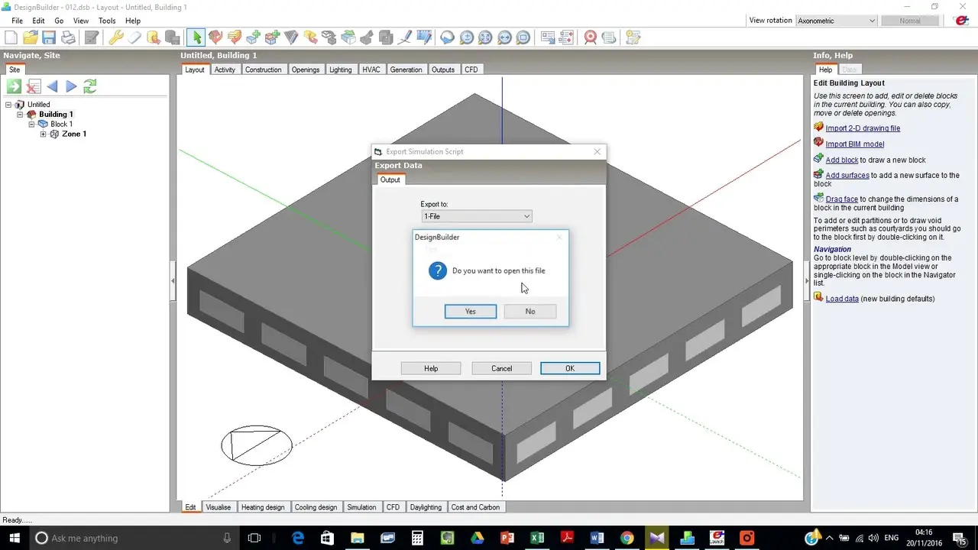The width and height of the screenshot is (978, 550).
Task: Click the New file toolbar icon
Action: (11, 37)
